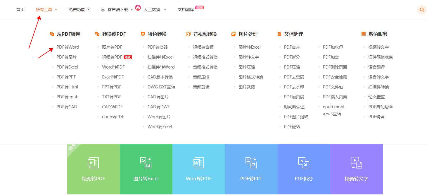Screen dimensions: 427x195
Task: Select PDF转Word in the list
Action: point(68,47)
